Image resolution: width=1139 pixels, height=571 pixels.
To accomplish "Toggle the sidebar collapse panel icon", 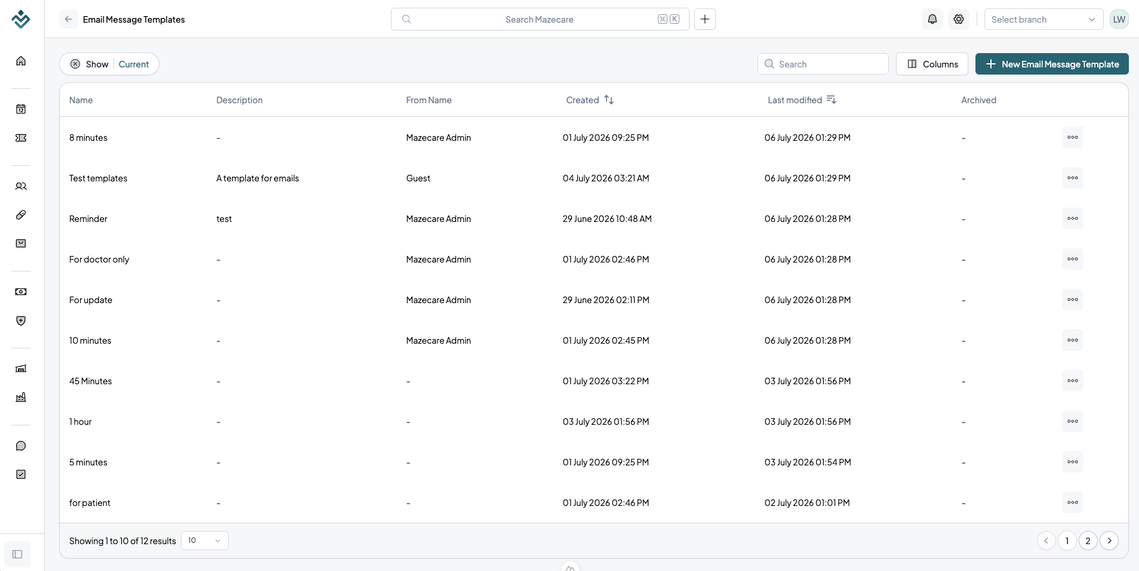I will (x=17, y=554).
